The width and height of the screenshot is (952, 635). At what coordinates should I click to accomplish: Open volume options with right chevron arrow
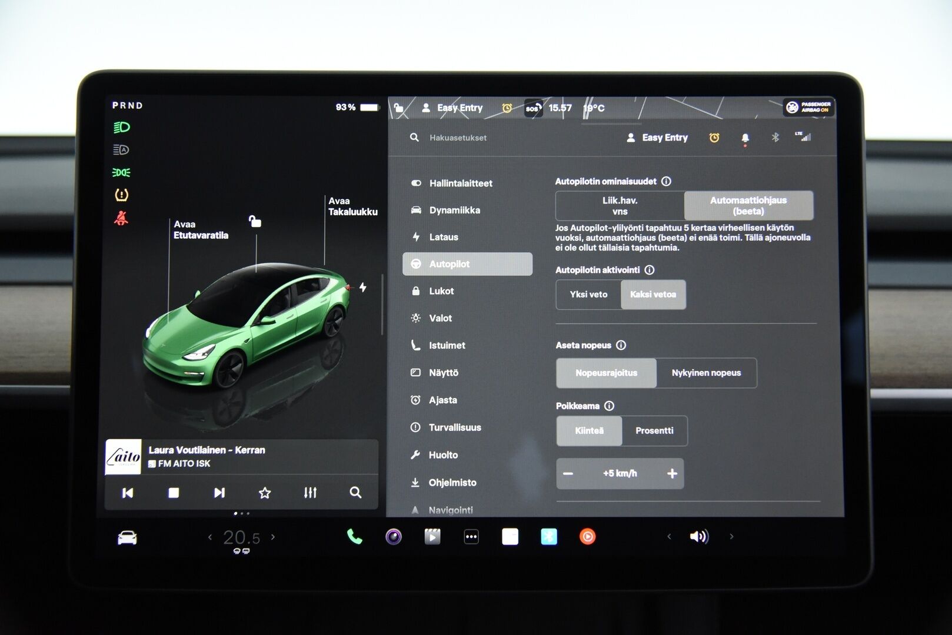point(731,536)
